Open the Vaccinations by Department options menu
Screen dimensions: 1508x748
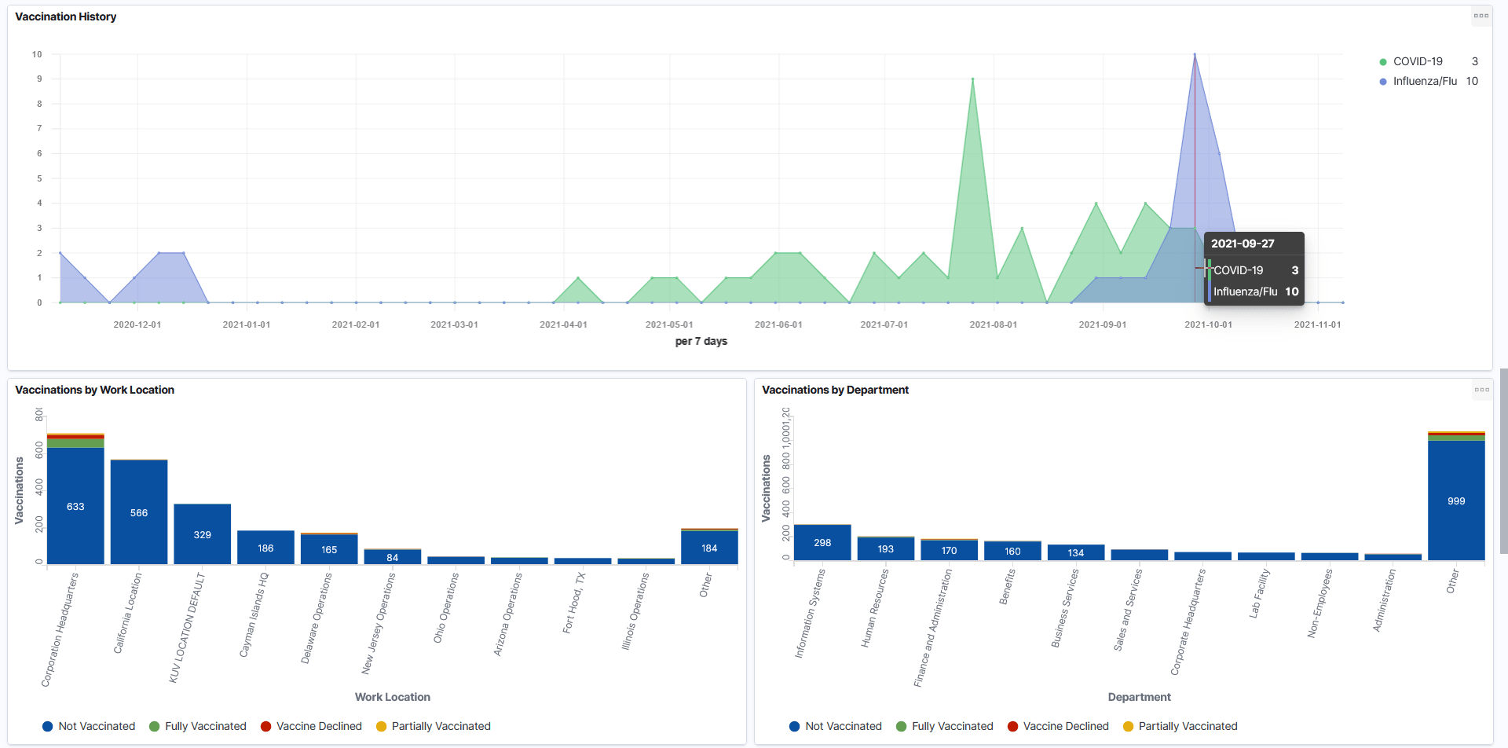[x=1482, y=389]
